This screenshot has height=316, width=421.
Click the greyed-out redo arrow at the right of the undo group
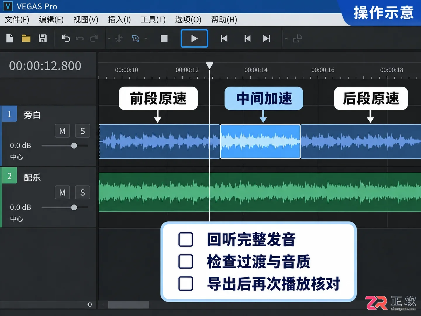pyautogui.click(x=94, y=38)
